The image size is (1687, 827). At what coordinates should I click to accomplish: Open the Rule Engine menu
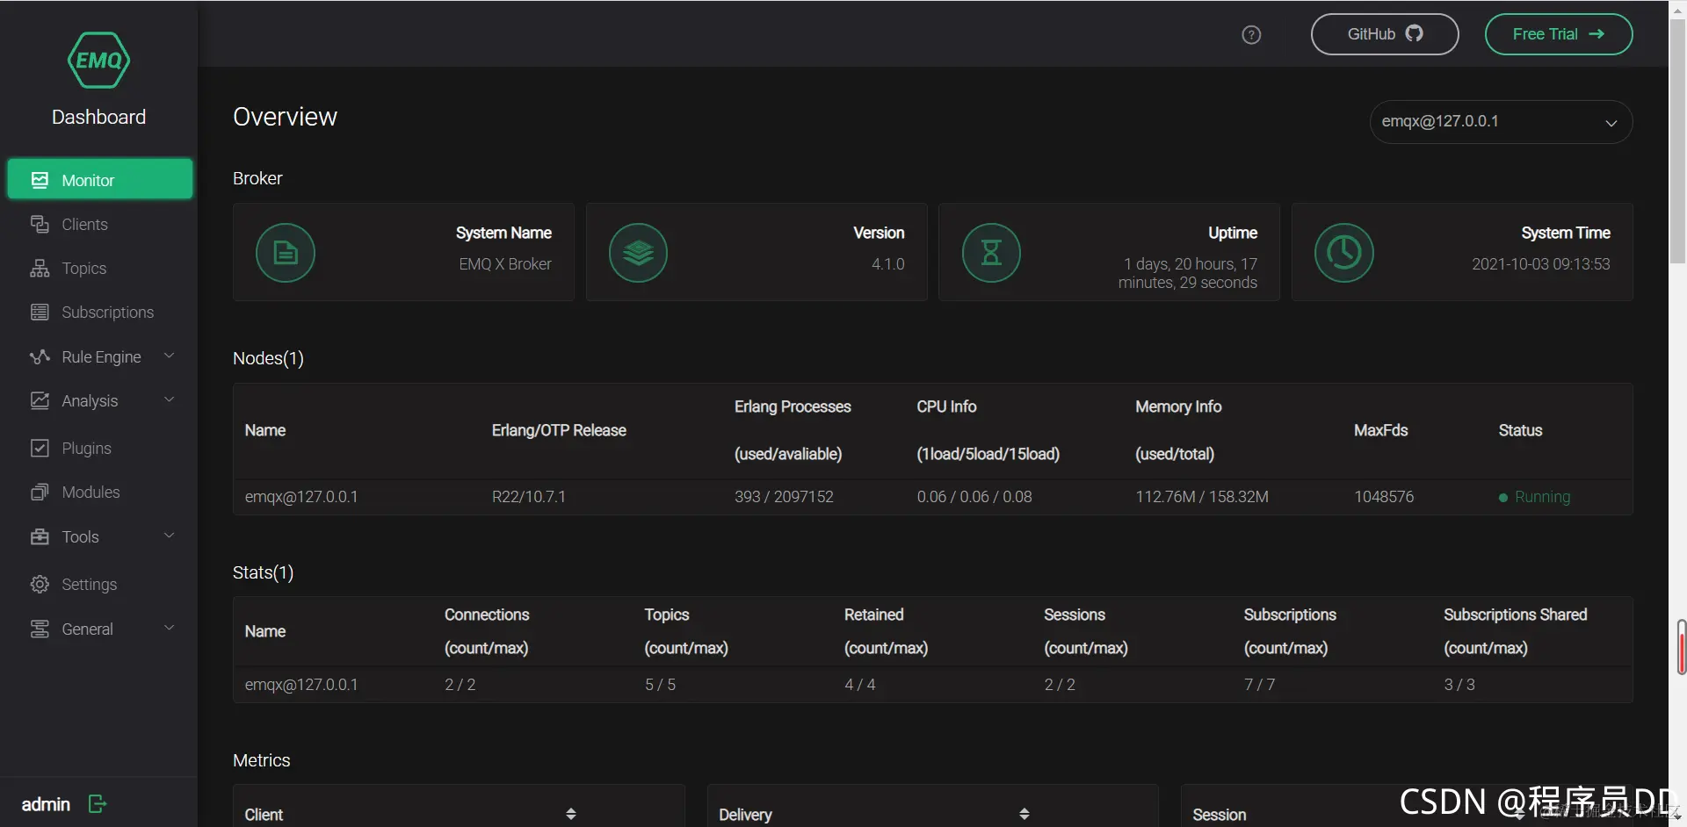(101, 356)
